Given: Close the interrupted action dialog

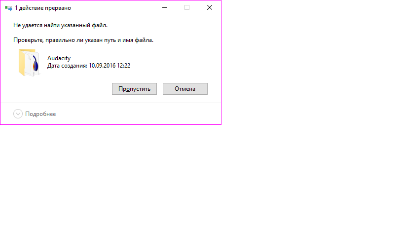Looking at the screenshot, I should [x=210, y=8].
